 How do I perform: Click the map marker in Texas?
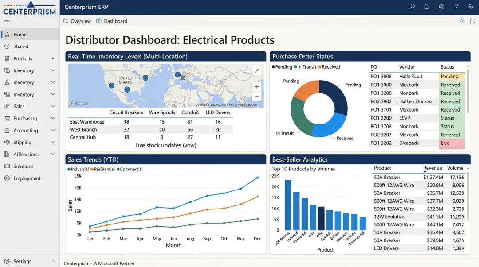click(127, 89)
